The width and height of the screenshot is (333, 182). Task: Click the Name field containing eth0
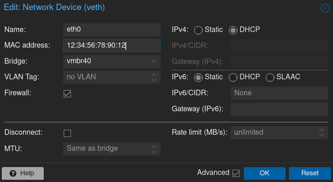pyautogui.click(x=111, y=30)
